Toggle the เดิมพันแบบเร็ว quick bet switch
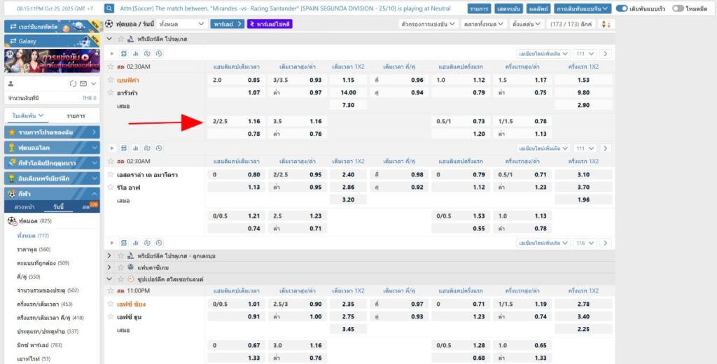717x364 pixels. coord(622,9)
